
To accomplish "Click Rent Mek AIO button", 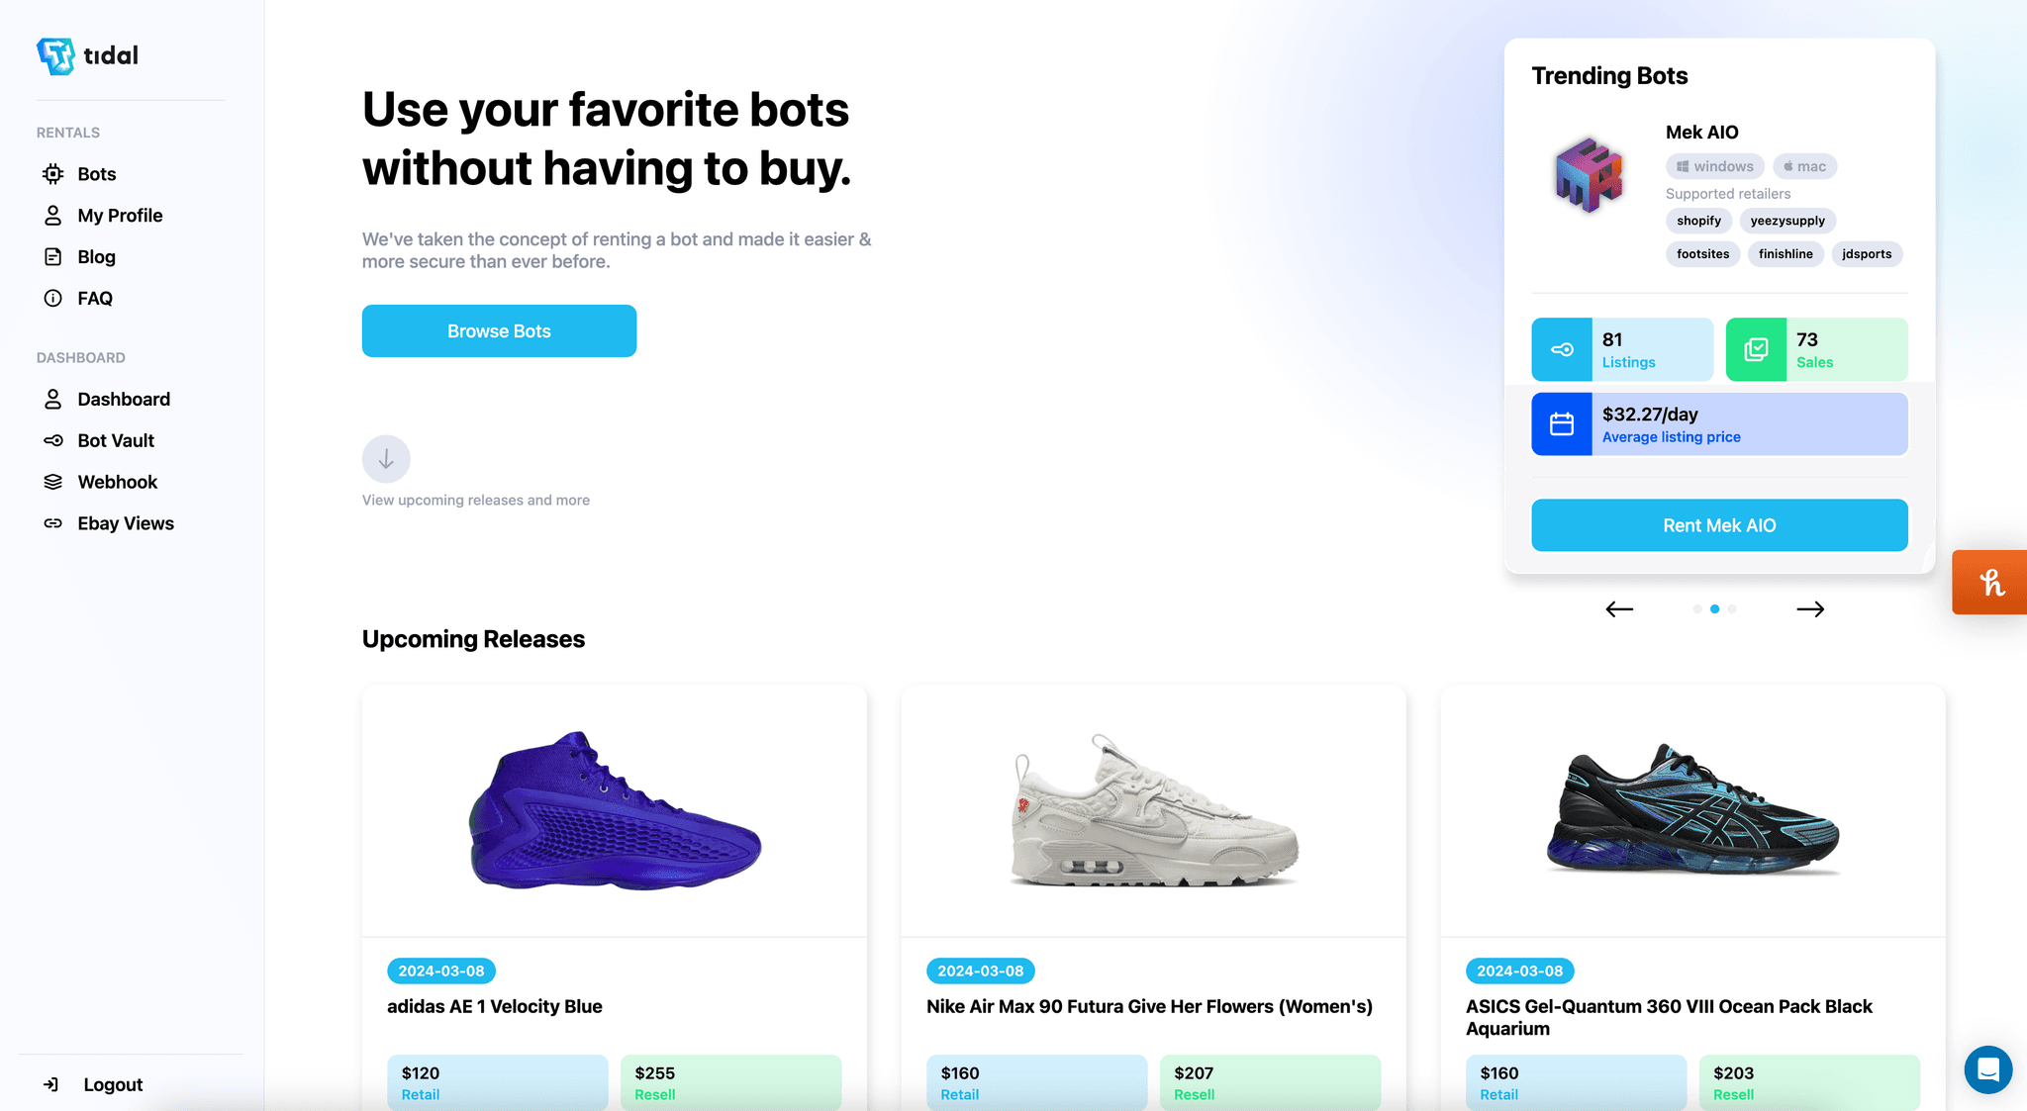I will click(x=1719, y=525).
